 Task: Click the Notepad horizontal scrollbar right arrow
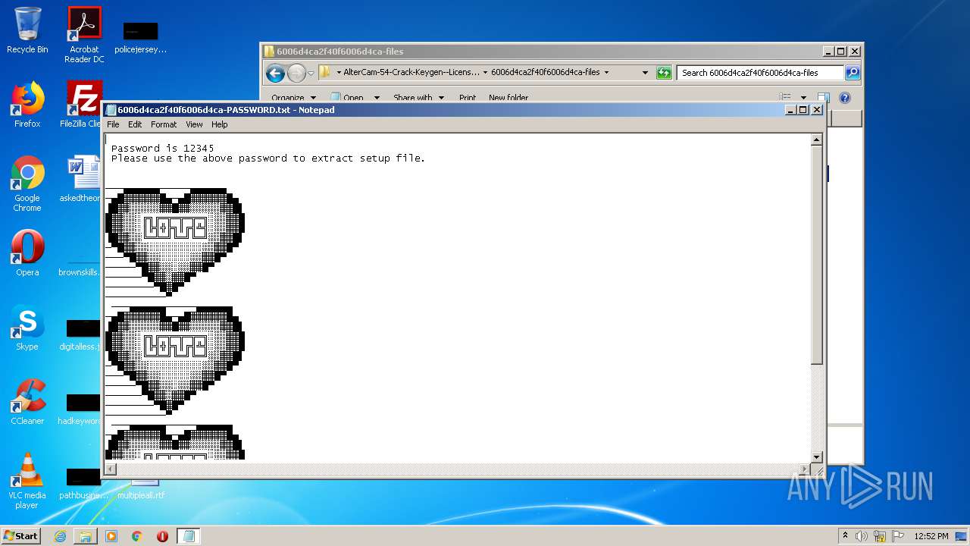[805, 469]
